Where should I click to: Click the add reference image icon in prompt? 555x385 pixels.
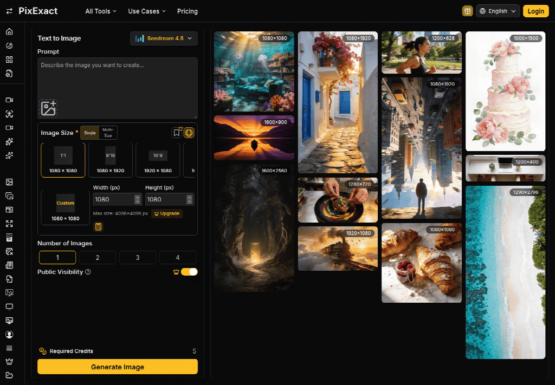[x=48, y=108]
